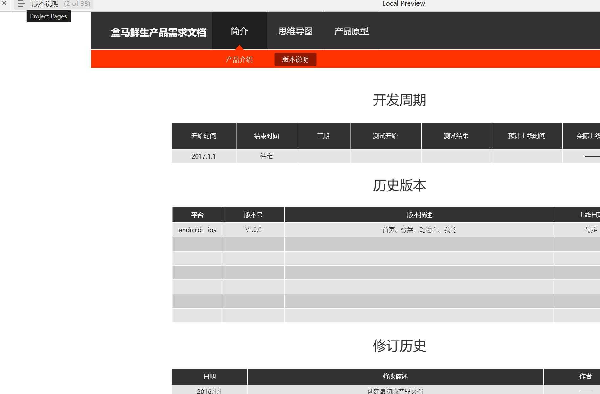
Task: Switch to the 简介 tab
Action: (239, 31)
